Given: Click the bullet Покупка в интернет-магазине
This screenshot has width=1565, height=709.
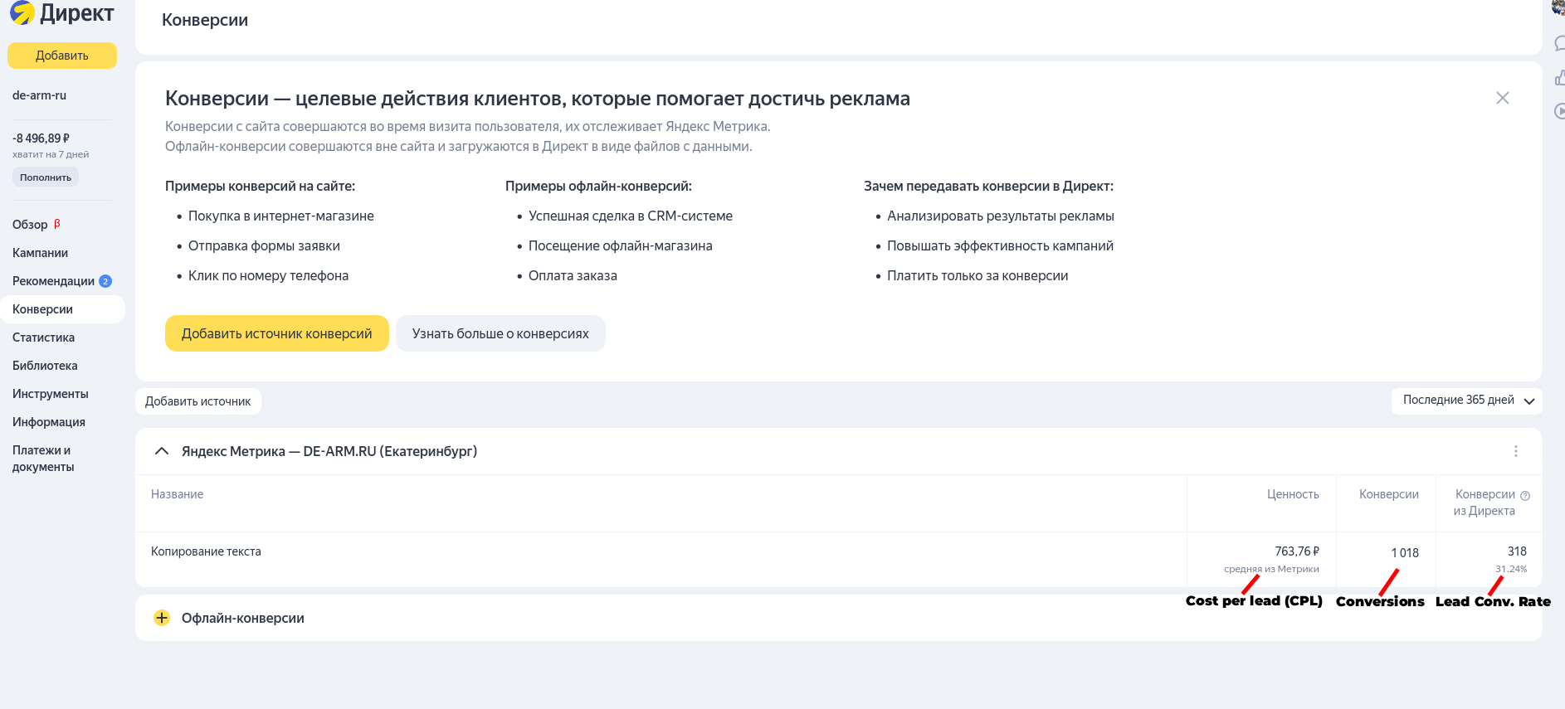Looking at the screenshot, I should click(x=281, y=216).
